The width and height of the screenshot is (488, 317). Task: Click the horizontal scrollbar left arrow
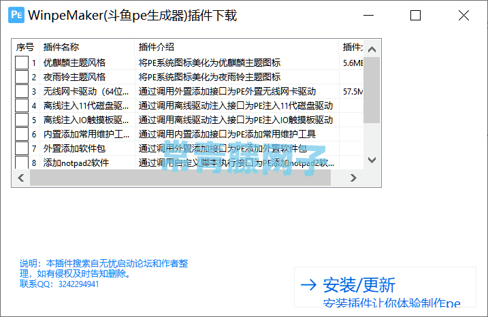tap(21, 178)
